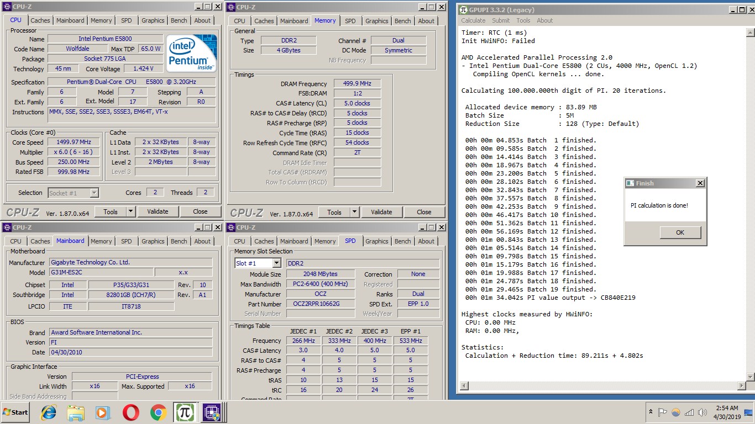
Task: Click the Close button in the Memory-tab CPU-Z window
Action: point(424,212)
